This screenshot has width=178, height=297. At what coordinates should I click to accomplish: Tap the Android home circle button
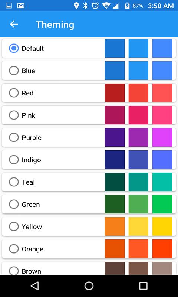click(x=89, y=285)
